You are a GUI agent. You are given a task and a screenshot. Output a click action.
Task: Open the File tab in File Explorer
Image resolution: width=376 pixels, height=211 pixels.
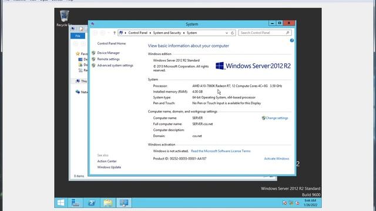click(78, 36)
